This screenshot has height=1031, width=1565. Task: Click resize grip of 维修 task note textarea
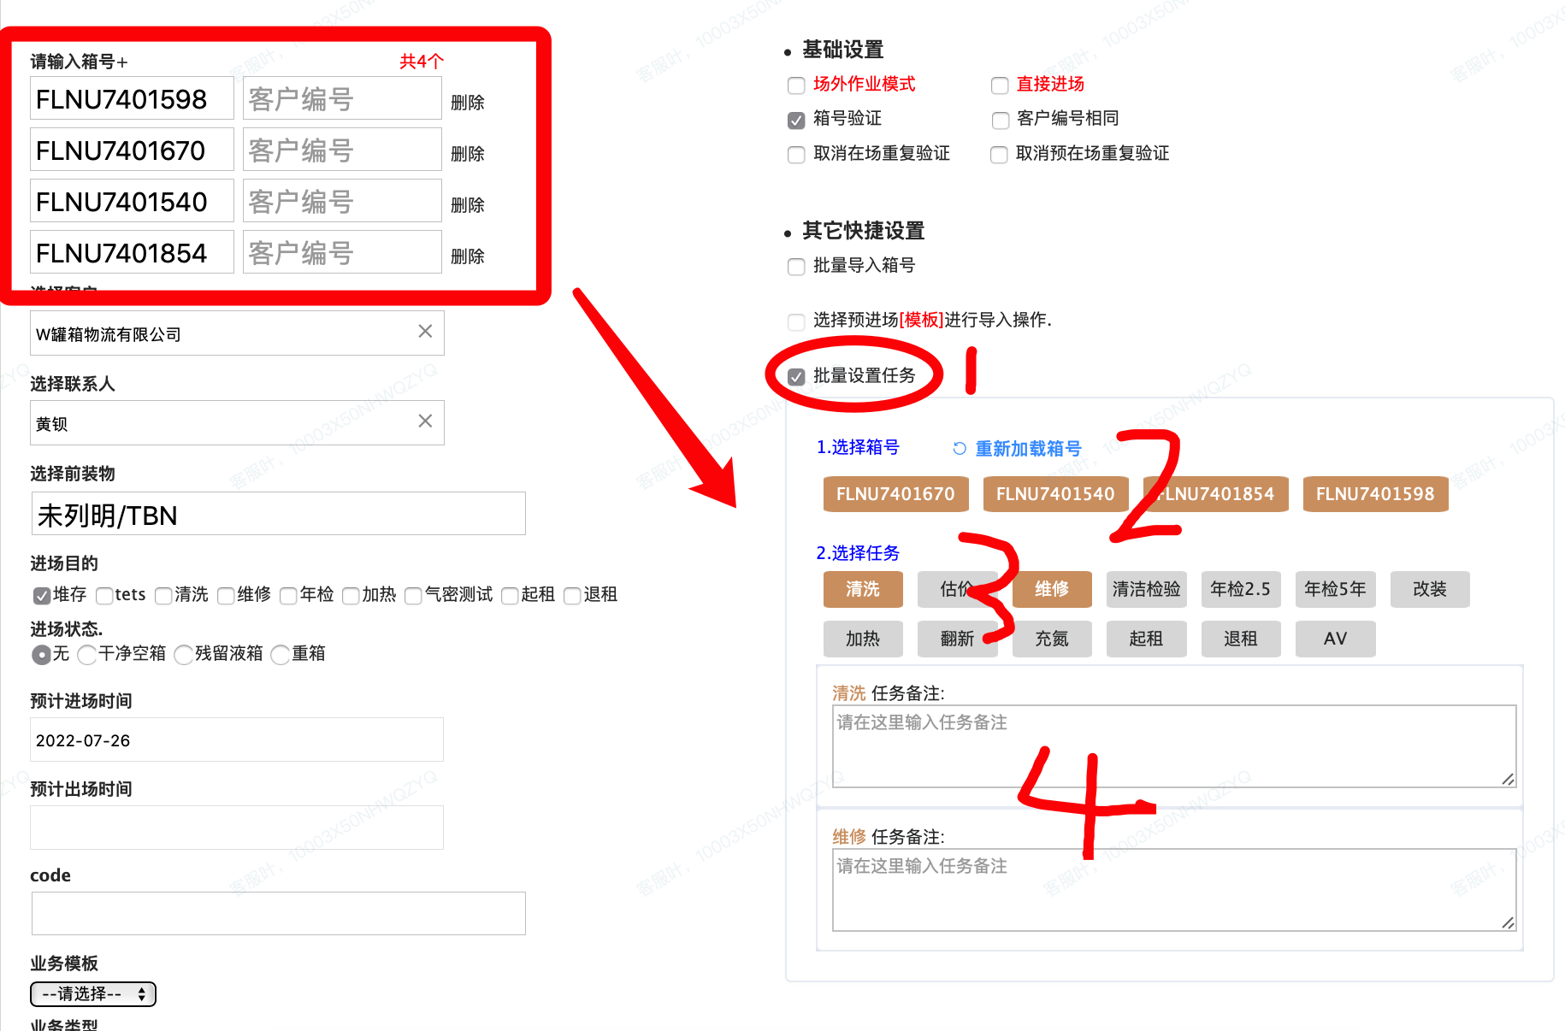pyautogui.click(x=1508, y=922)
